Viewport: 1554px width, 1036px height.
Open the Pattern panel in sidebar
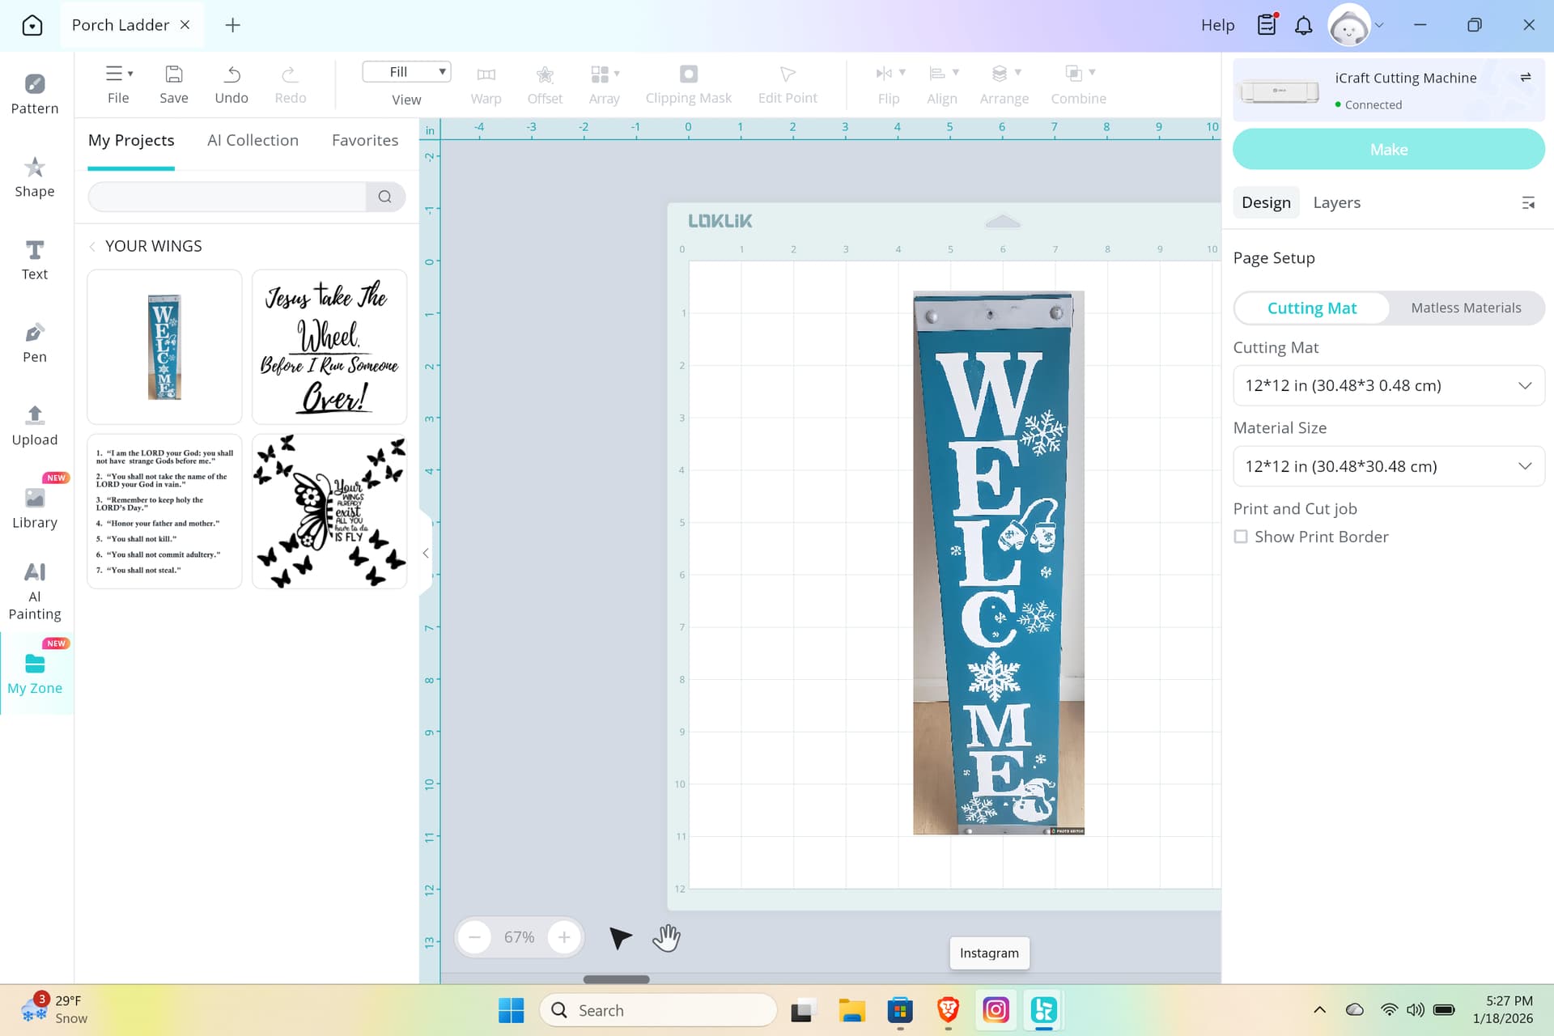(34, 94)
